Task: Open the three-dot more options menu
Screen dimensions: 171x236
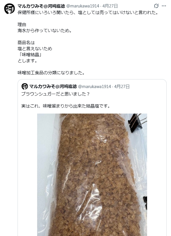Action: point(164,6)
